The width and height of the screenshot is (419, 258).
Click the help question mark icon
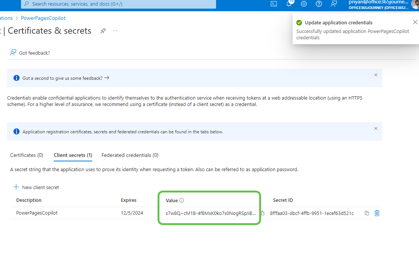(x=319, y=4)
